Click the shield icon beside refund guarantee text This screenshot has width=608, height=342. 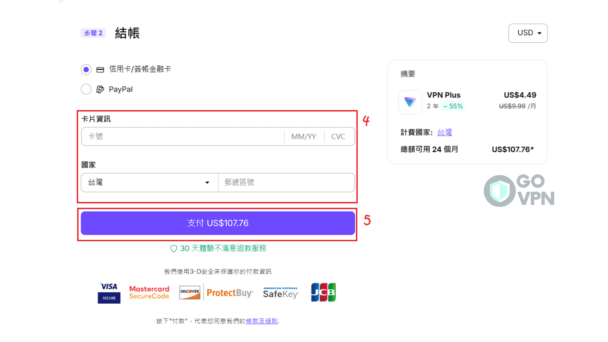coord(174,249)
